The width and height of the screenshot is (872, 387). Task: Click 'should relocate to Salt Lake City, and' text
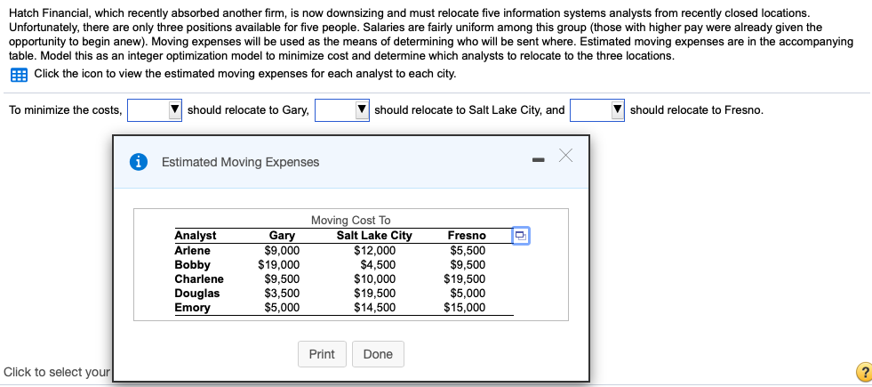click(469, 110)
